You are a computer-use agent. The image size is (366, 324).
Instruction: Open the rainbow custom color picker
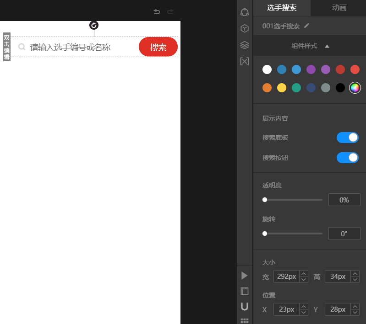click(x=355, y=88)
